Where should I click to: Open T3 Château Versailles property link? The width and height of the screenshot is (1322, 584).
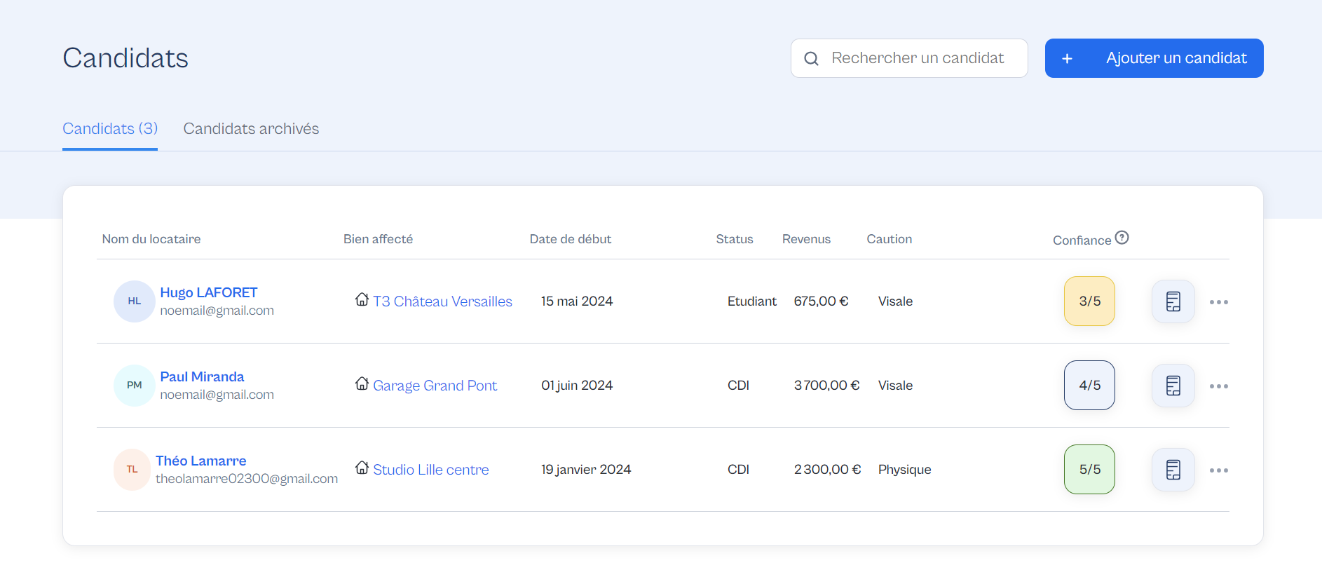pos(442,301)
